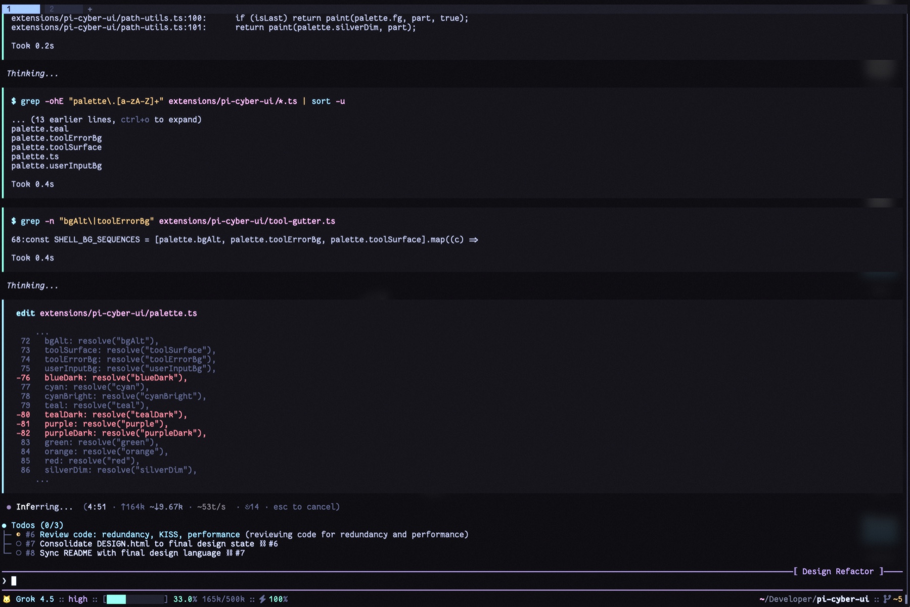Click the 'ctrl+o' expand hint
The image size is (910, 607).
point(135,120)
